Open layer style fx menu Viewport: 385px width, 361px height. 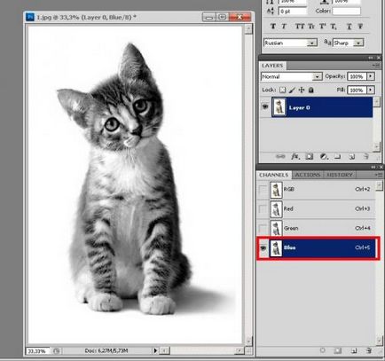[x=295, y=156]
